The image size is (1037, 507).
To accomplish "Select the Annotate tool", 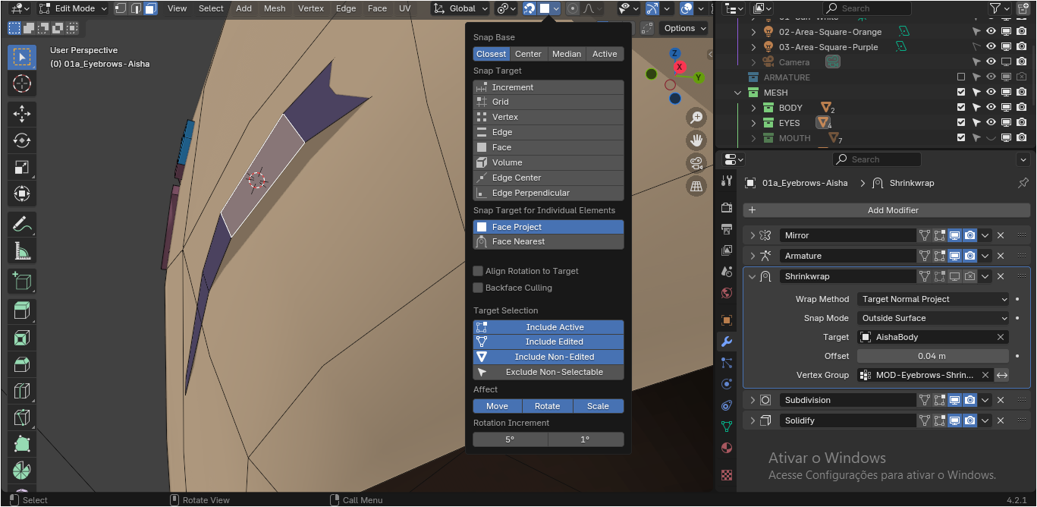I will (x=22, y=224).
